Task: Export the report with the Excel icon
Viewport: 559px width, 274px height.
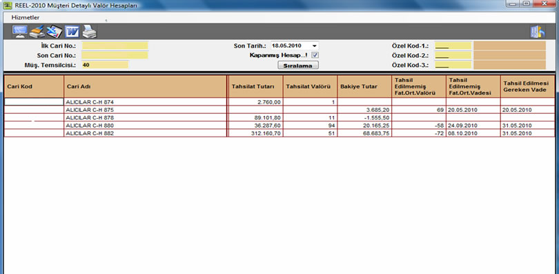Action: pyautogui.click(x=55, y=32)
